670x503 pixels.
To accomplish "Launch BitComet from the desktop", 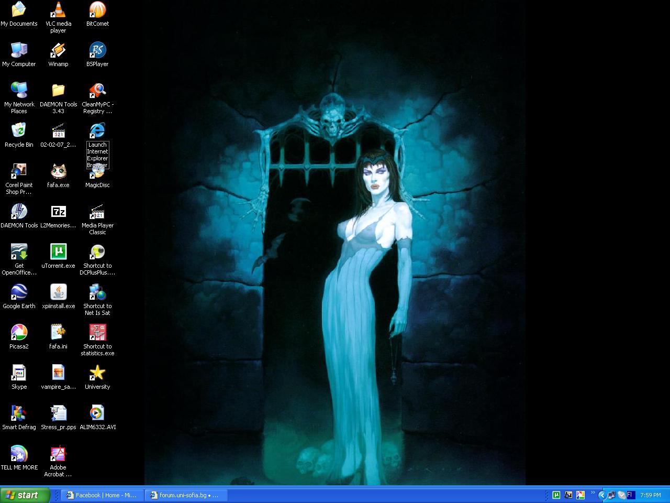I will [x=97, y=10].
